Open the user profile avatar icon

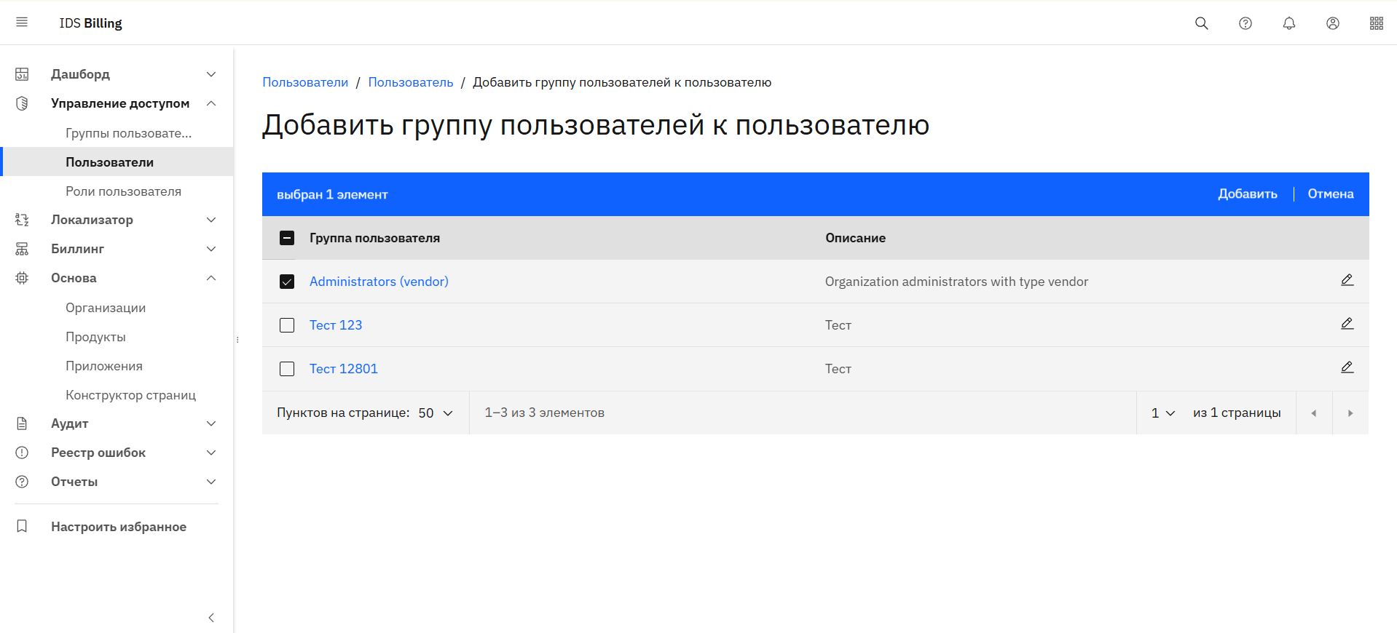[x=1332, y=23]
